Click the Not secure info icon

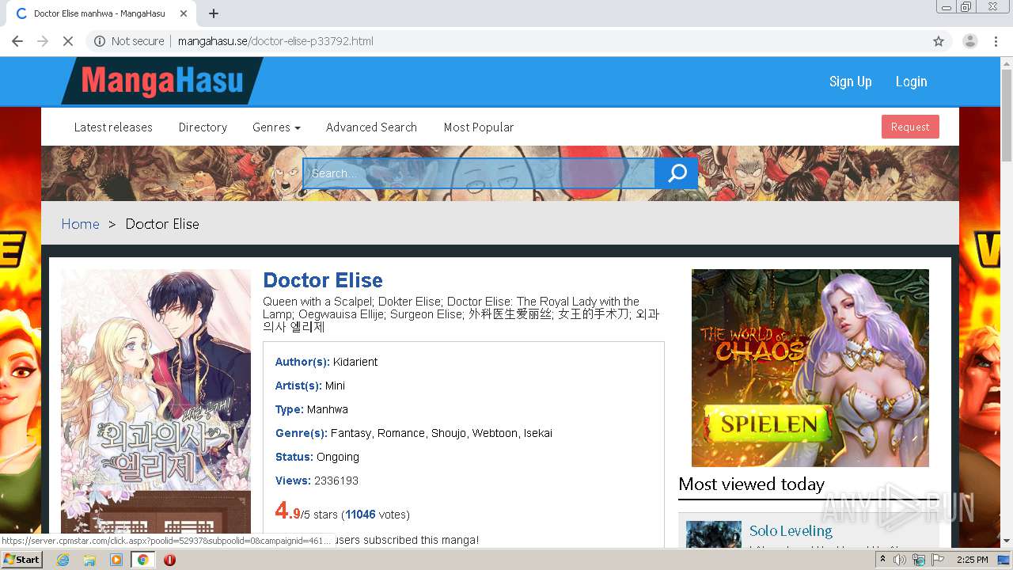(x=100, y=41)
